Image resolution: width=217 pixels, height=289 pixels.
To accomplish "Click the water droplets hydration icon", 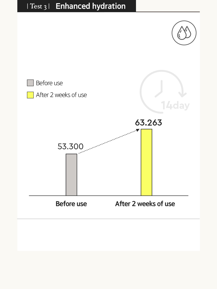I will click(184, 33).
